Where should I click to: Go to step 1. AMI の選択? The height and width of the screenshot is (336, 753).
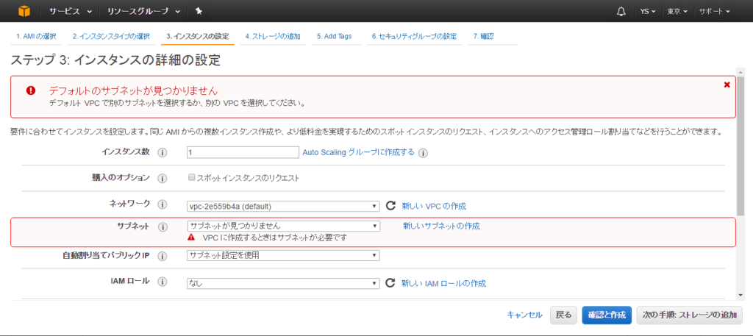[x=37, y=37]
